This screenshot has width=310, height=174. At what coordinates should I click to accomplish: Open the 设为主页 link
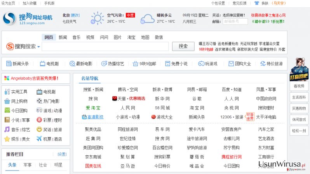[x=8, y=3]
